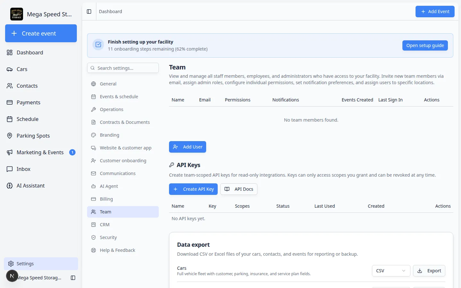This screenshot has height=288, width=461.
Task: Open the Cars export format dropdown
Action: tap(391, 271)
